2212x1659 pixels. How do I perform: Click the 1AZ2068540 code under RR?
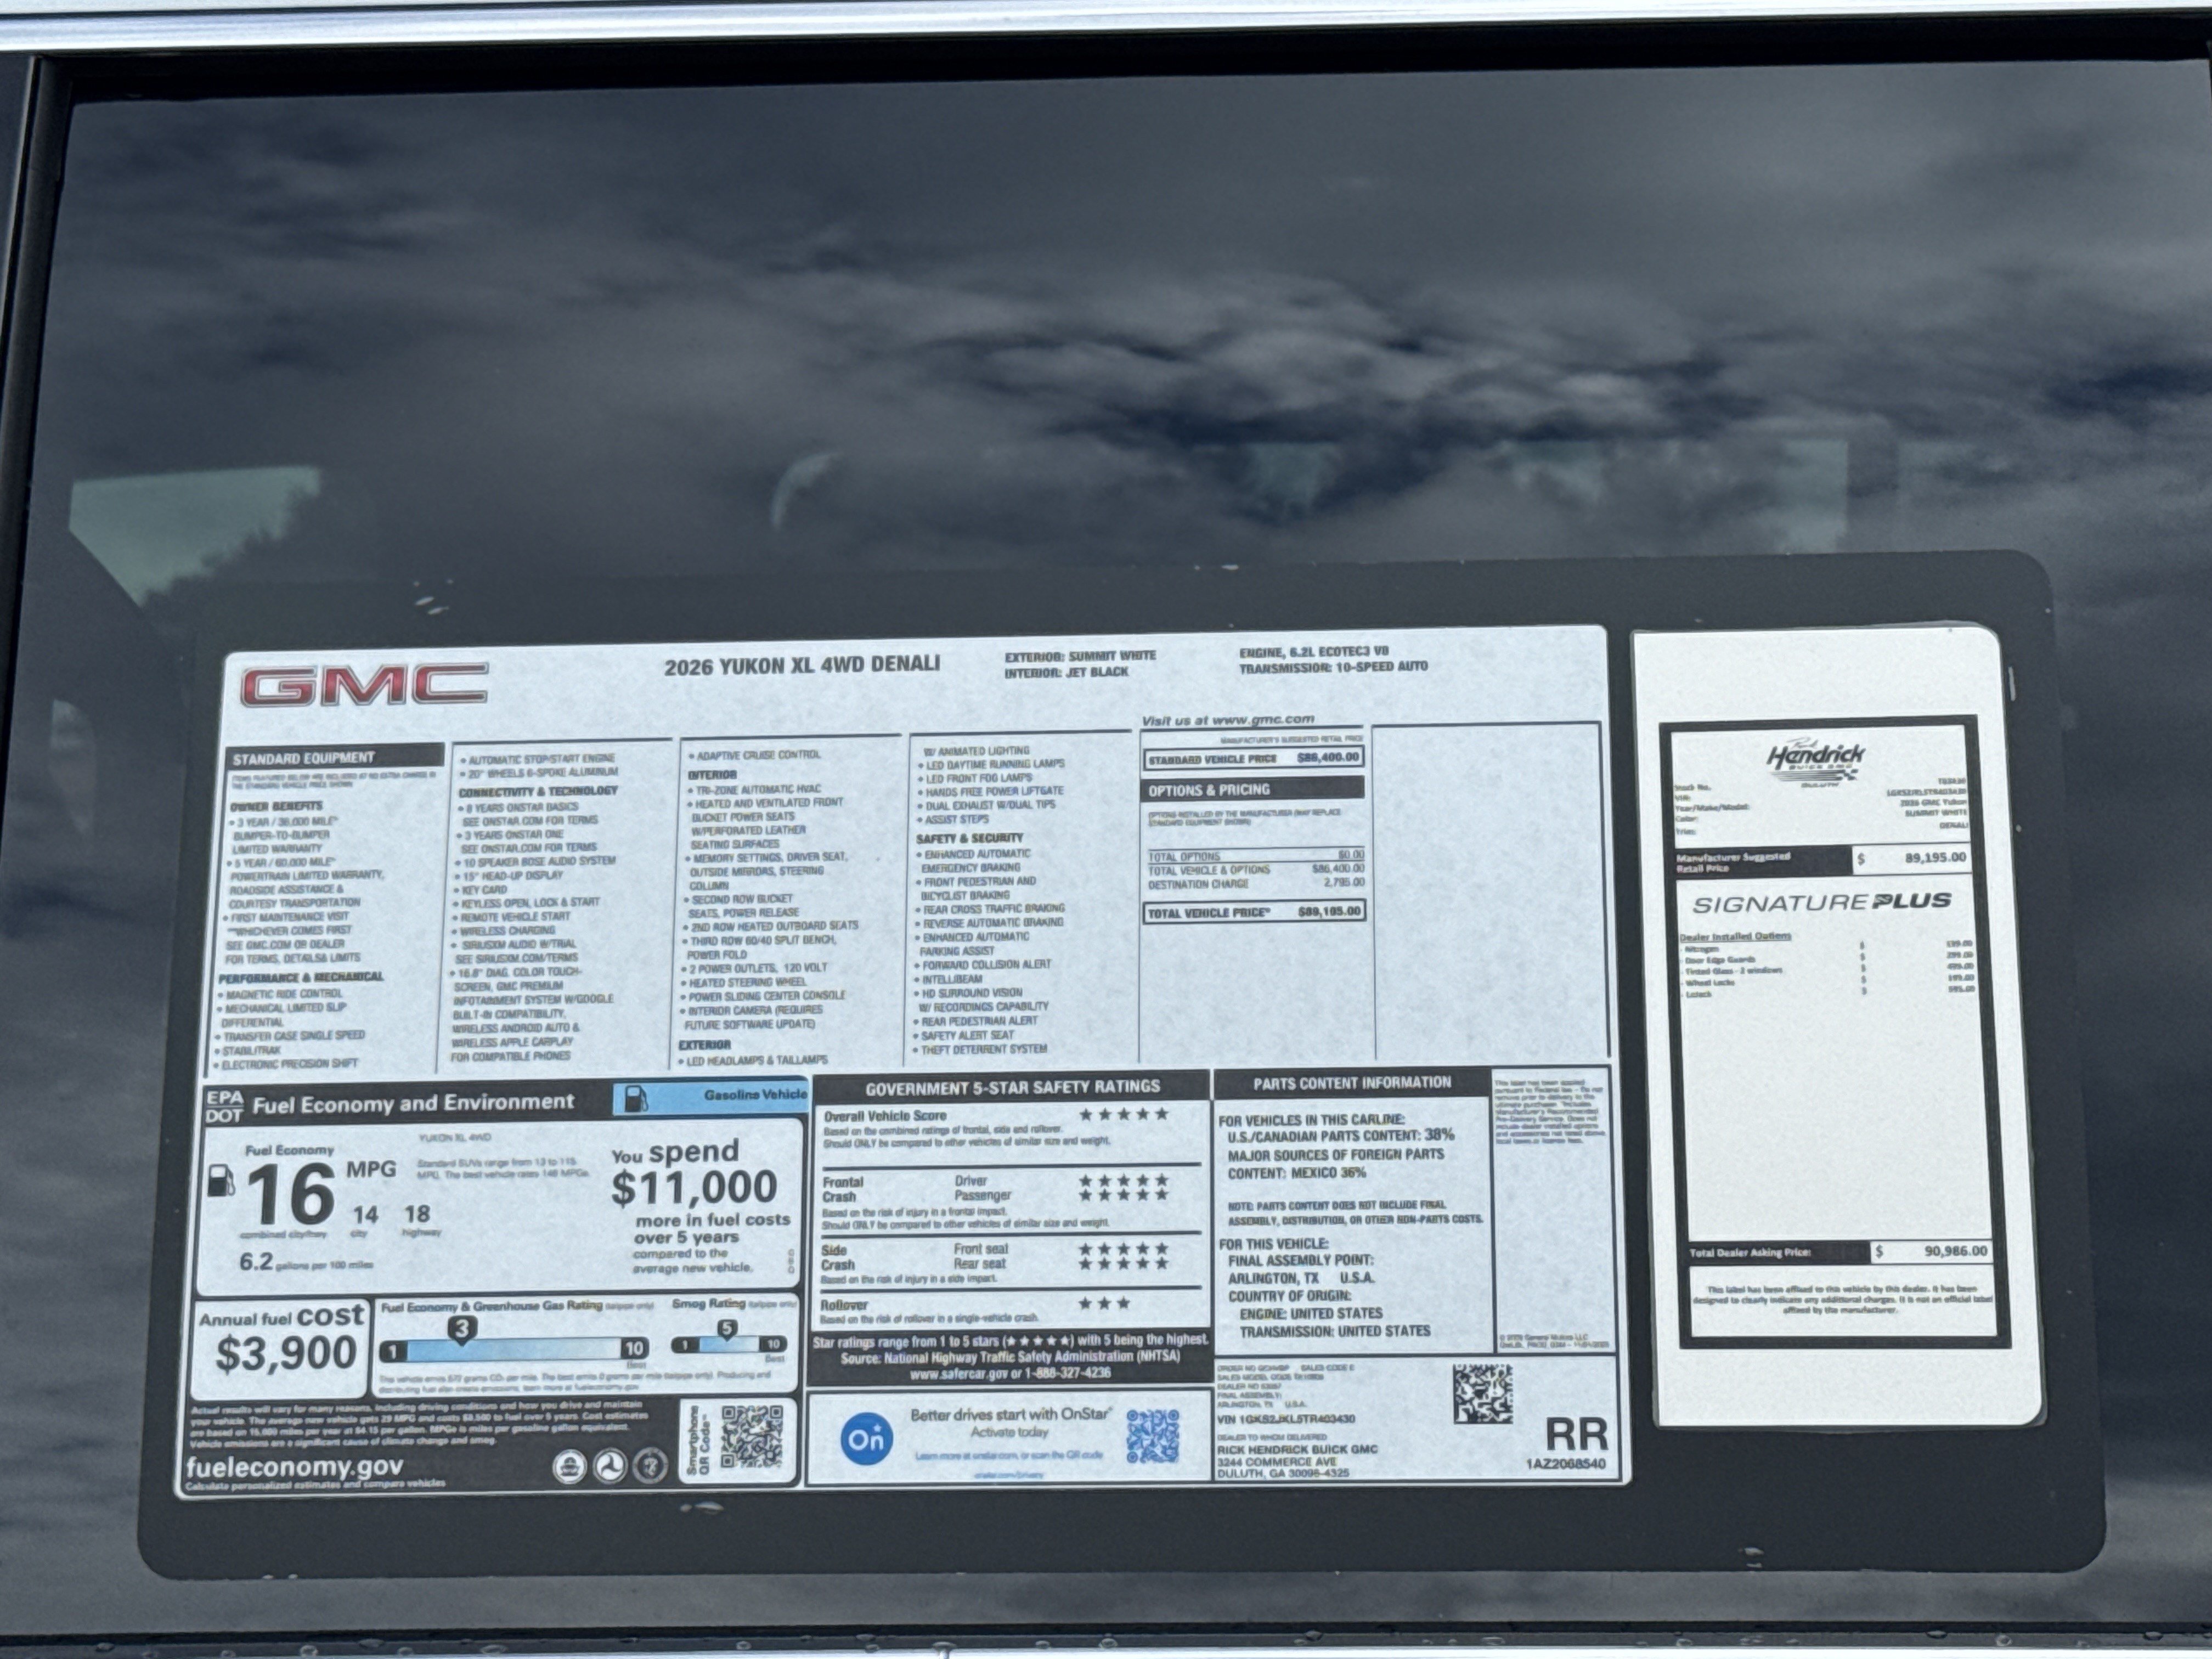pyautogui.click(x=1565, y=1464)
